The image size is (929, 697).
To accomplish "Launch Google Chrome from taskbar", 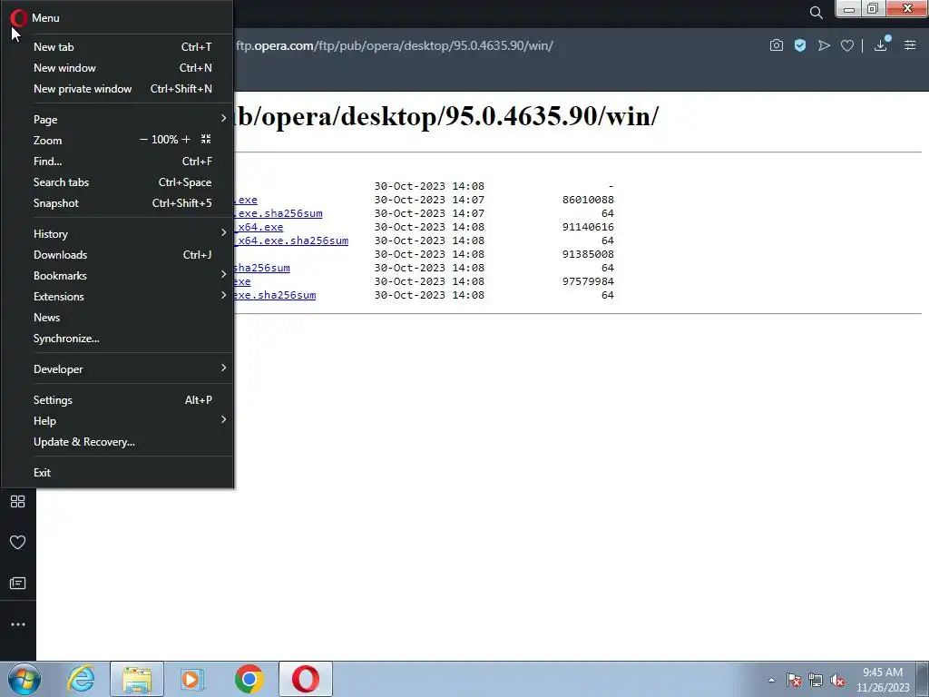I will tap(249, 679).
